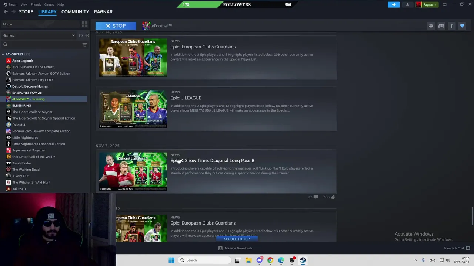Open Windows Start menu

pos(171,260)
